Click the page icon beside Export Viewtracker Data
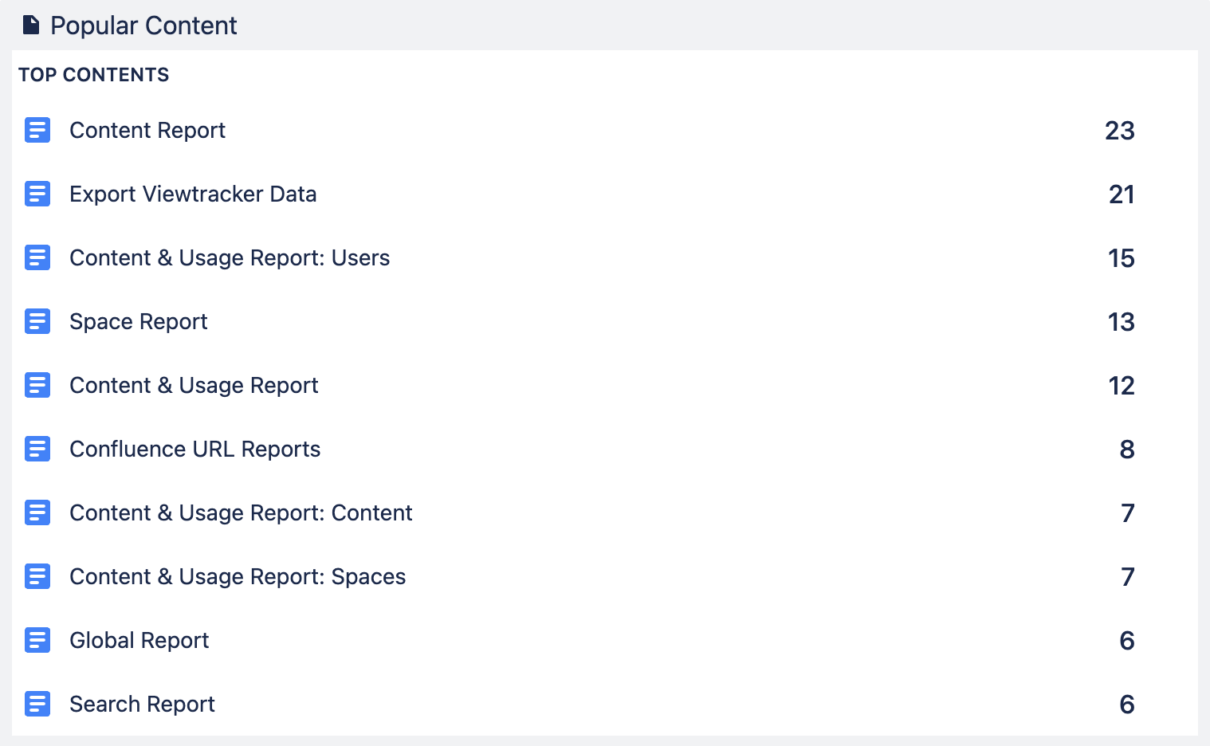The image size is (1210, 746). coord(37,194)
